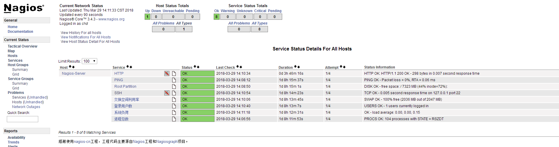Open extra notes icon for PING service
This screenshot has height=147, width=559.
coord(174,80)
